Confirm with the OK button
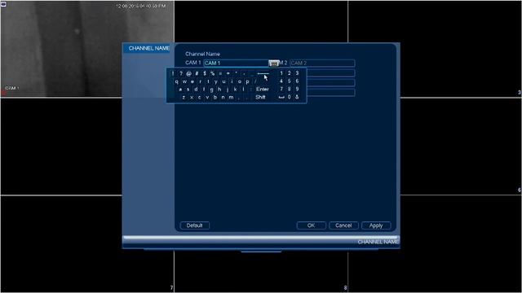Image resolution: width=522 pixels, height=293 pixels. tap(311, 225)
